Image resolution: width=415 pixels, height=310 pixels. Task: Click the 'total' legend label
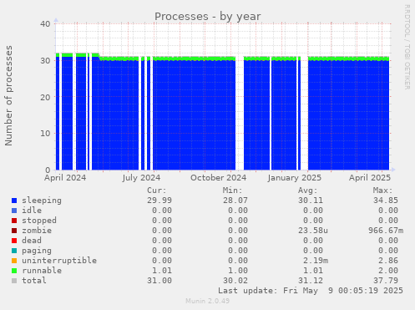click(34, 281)
